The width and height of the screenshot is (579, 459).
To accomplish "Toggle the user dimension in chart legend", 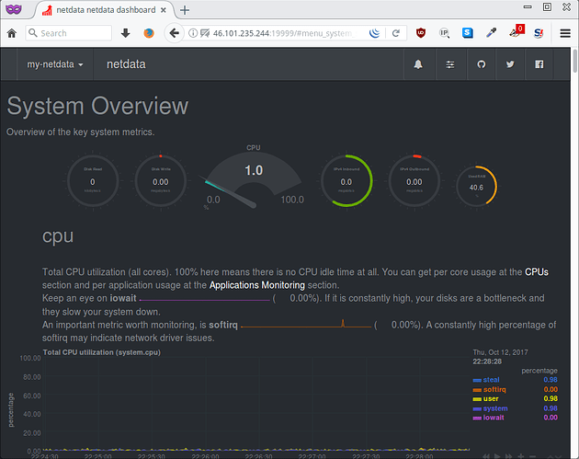I will click(x=492, y=398).
